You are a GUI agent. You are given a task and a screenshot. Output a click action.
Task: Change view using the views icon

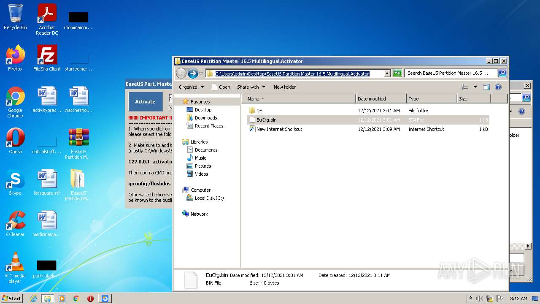[465, 87]
